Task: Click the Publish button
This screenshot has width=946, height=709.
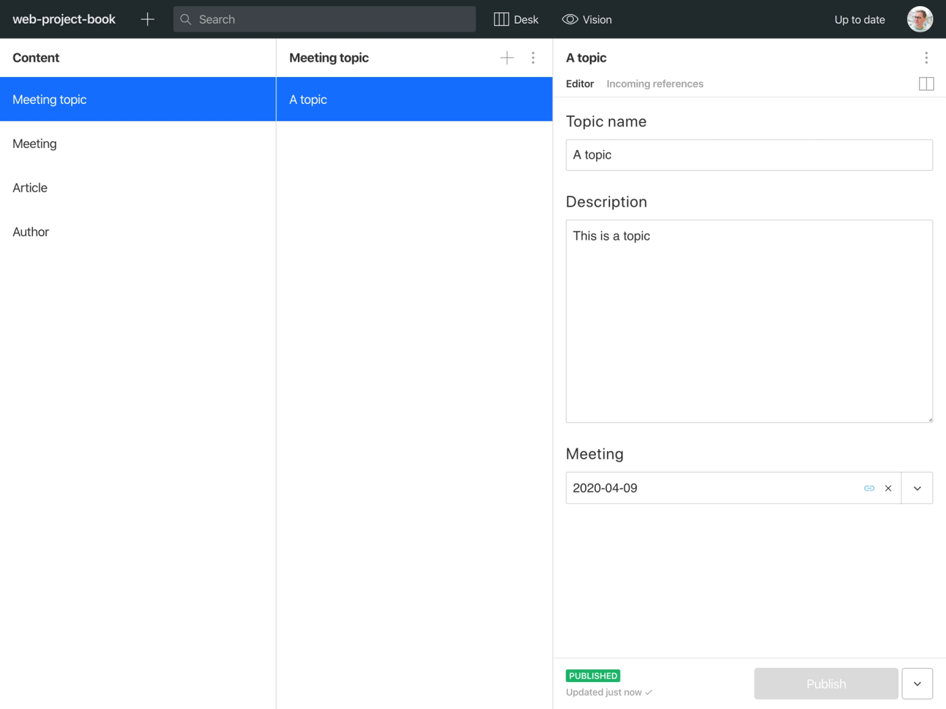Action: click(x=826, y=684)
